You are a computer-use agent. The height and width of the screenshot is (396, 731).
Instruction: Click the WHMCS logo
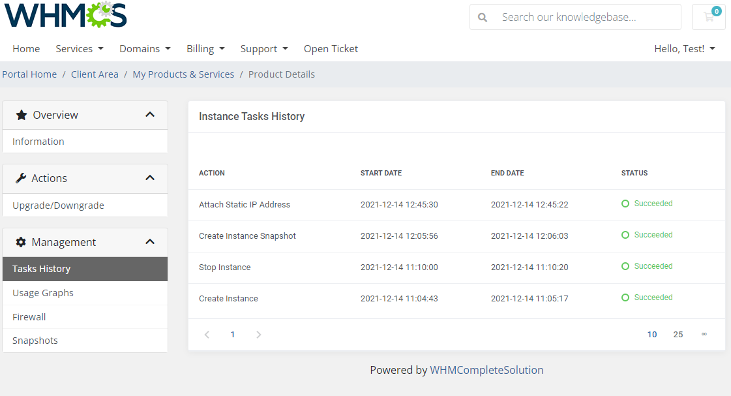point(66,14)
